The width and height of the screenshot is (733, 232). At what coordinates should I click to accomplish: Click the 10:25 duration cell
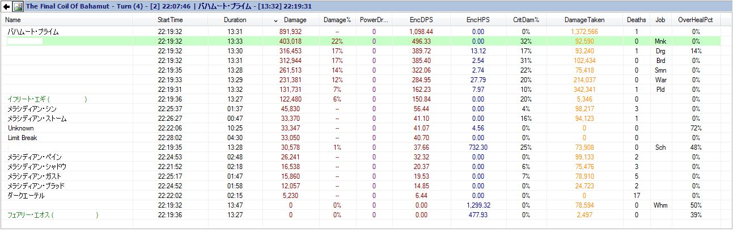pyautogui.click(x=235, y=128)
